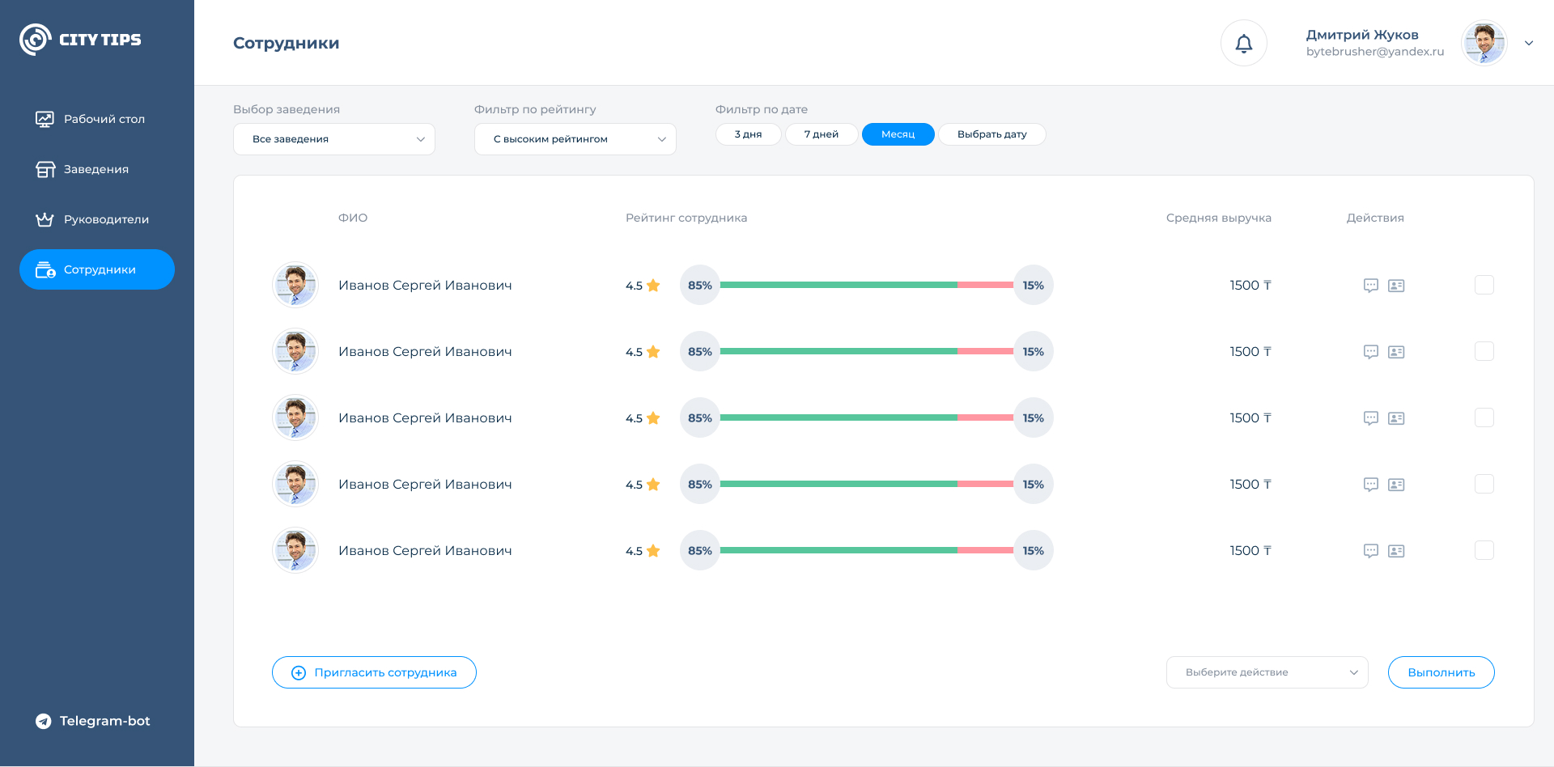The image size is (1554, 767).
Task: Open message icon in third employee row
Action: tap(1371, 418)
